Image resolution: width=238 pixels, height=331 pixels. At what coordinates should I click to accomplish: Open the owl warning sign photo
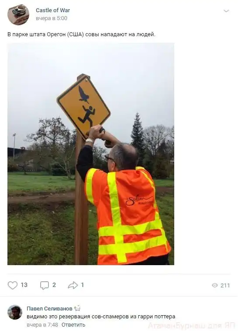click(x=91, y=154)
